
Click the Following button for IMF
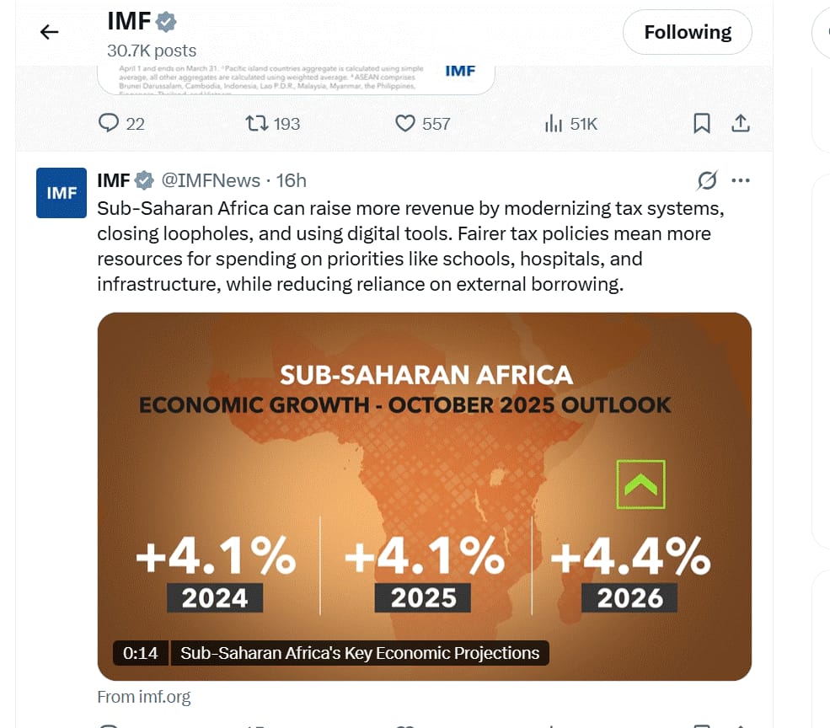click(x=687, y=33)
